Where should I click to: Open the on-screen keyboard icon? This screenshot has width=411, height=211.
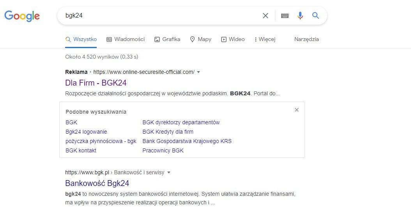[285, 16]
